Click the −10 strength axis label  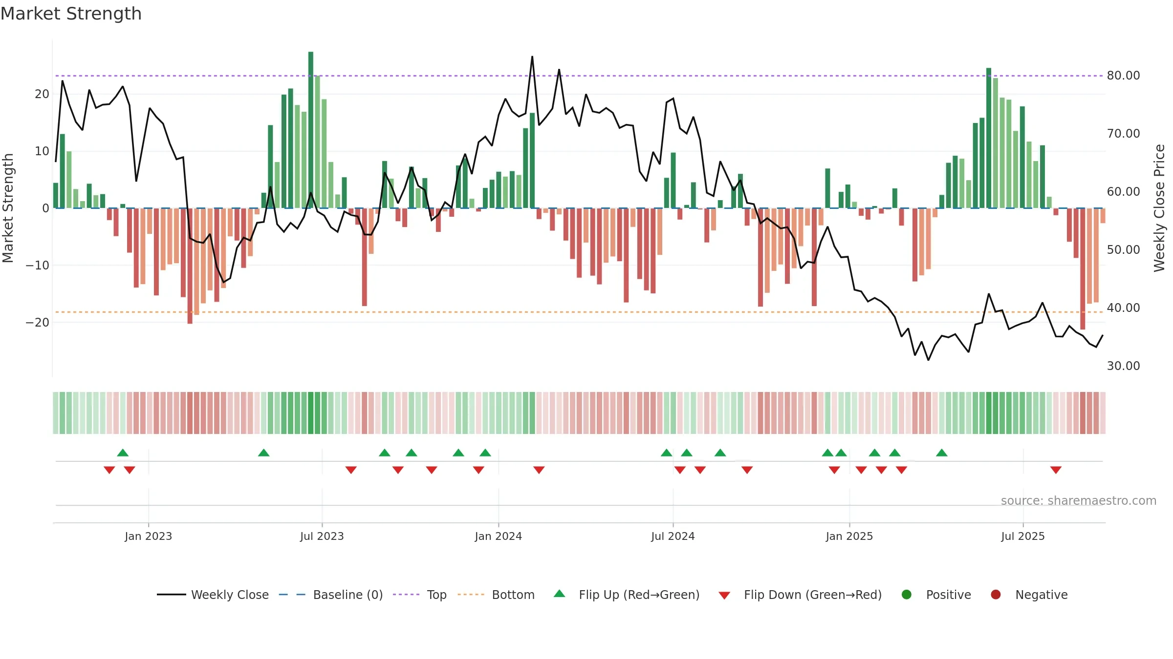[x=38, y=265]
